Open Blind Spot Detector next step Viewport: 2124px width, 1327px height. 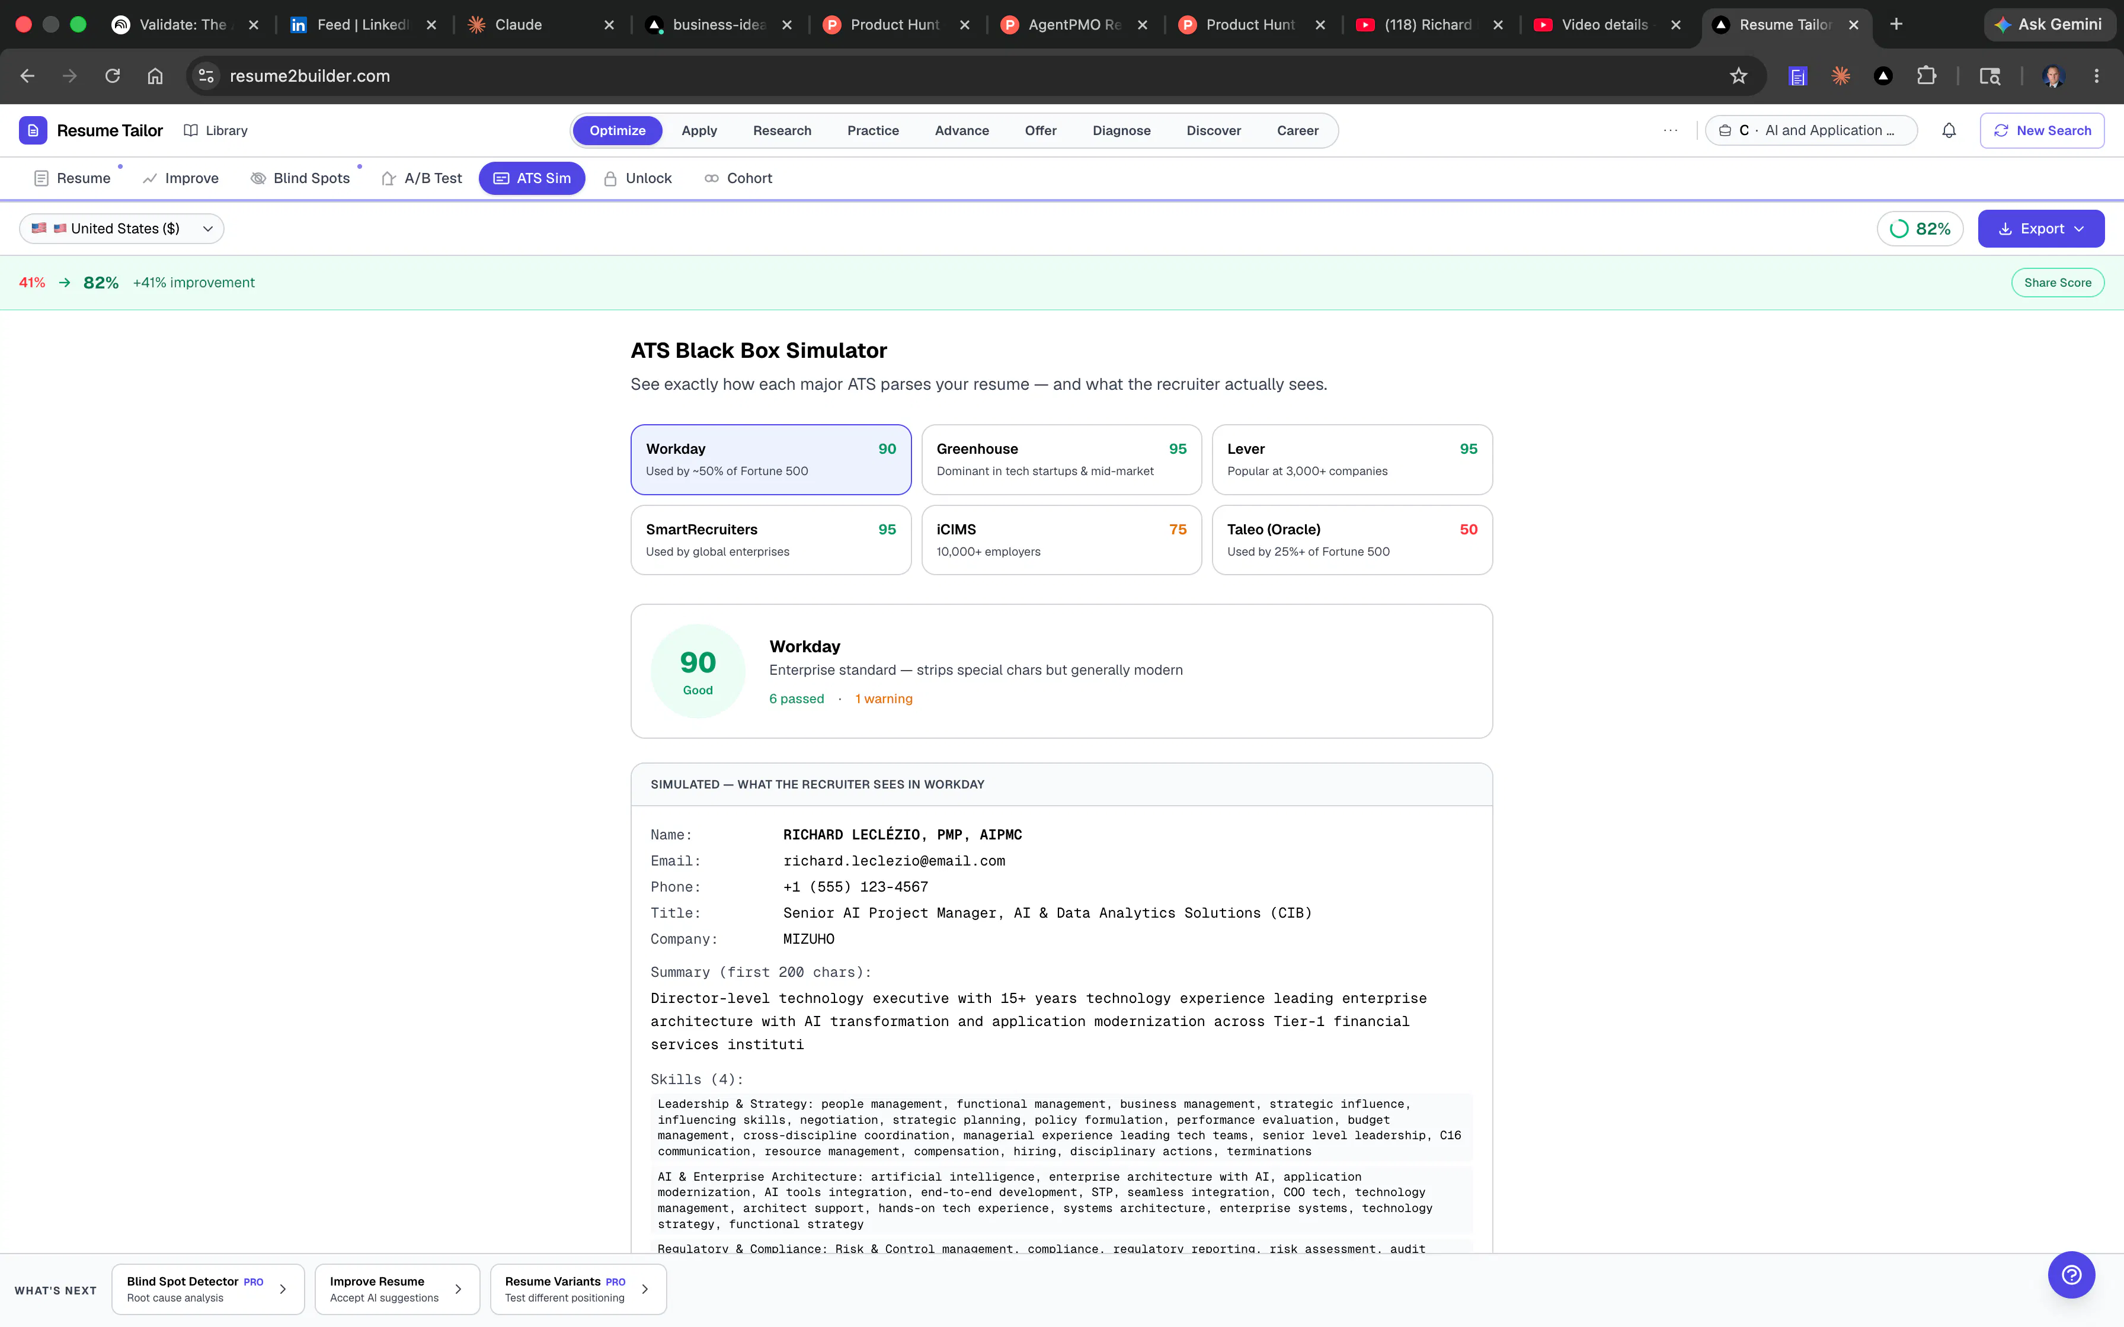(208, 1288)
